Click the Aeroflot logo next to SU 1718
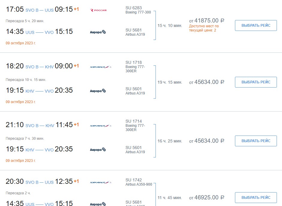 (x=101, y=67)
